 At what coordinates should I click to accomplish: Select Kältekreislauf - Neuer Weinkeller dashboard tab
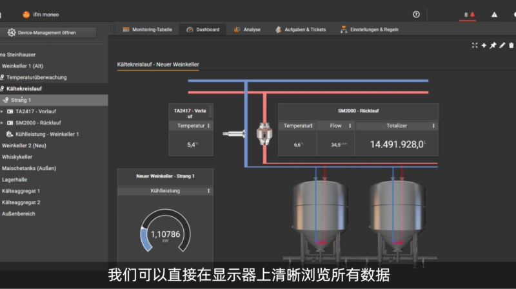point(158,64)
